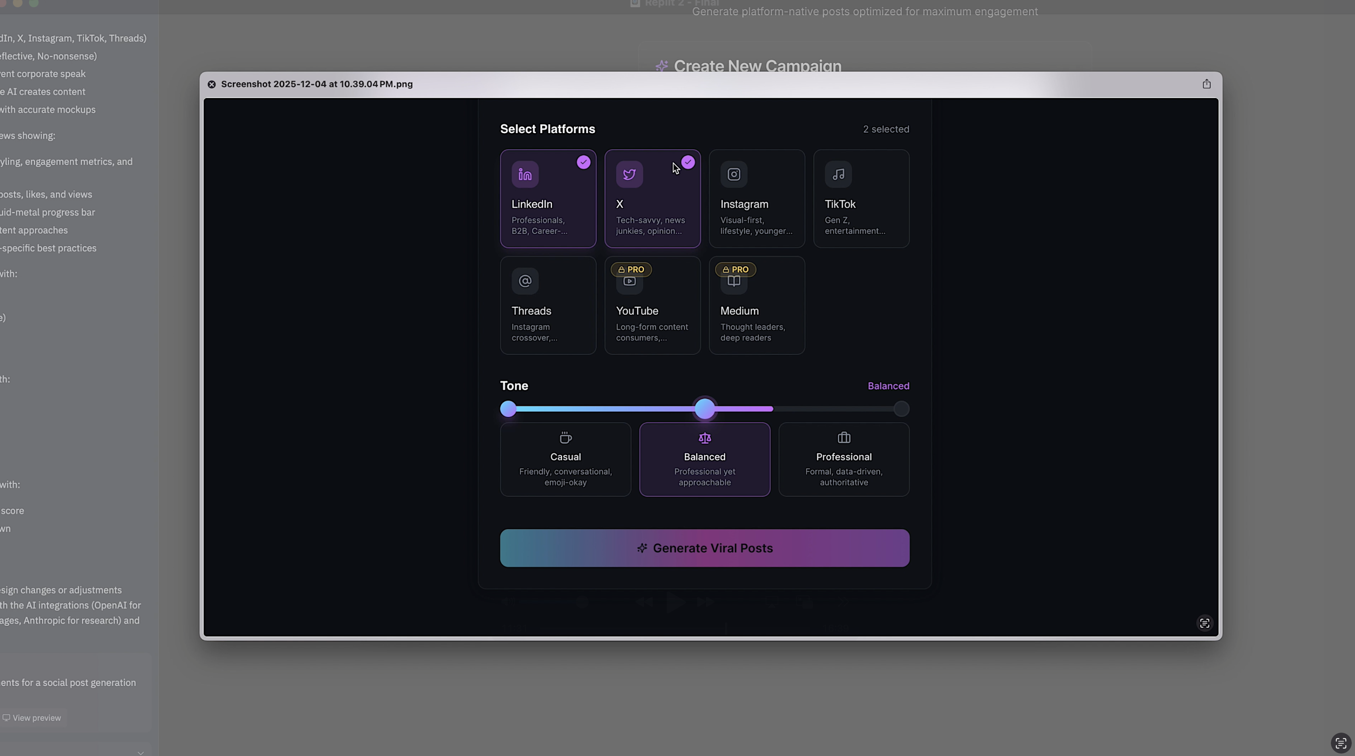Click the share icon on the preview window
Viewport: 1355px width, 756px height.
pos(1206,84)
